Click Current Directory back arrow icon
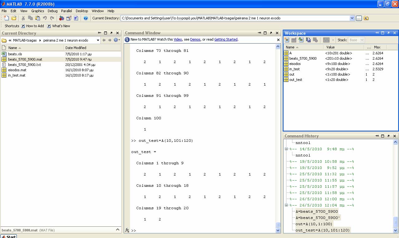Image resolution: width=399 pixels, height=238 pixels. click(104, 40)
